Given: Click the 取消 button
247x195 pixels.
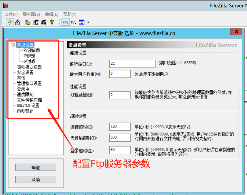Looking at the screenshot, I should point(36,179).
